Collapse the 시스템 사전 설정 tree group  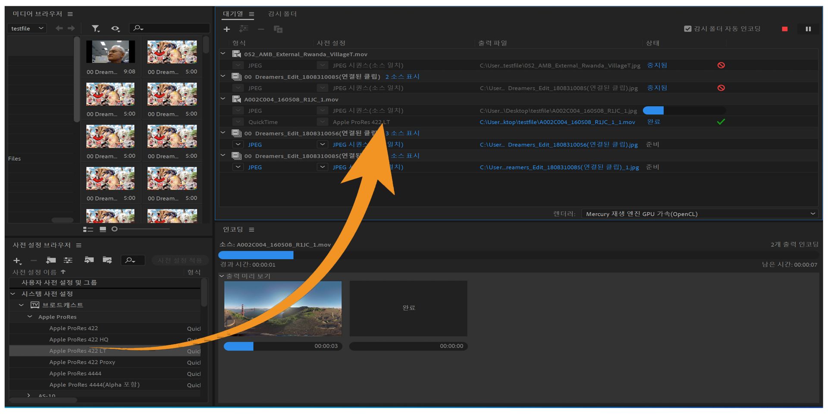(13, 294)
